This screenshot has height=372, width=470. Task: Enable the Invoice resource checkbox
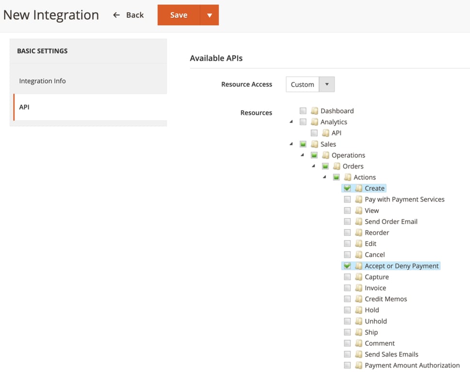tap(348, 288)
